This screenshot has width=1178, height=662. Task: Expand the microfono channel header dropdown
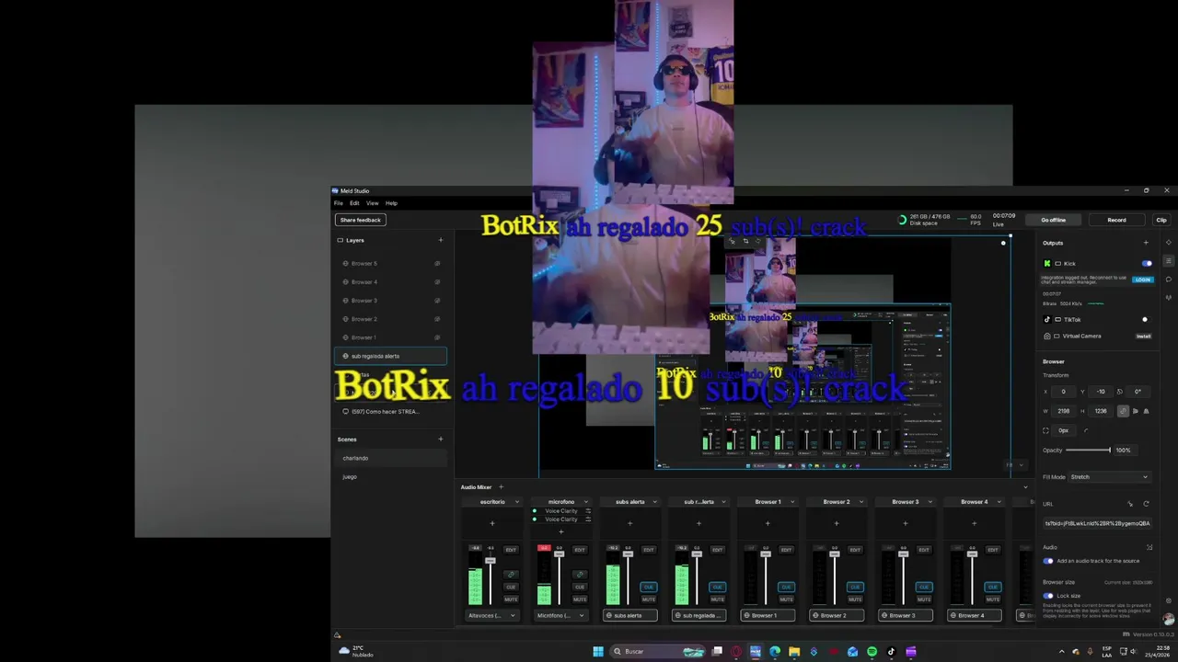[586, 502]
